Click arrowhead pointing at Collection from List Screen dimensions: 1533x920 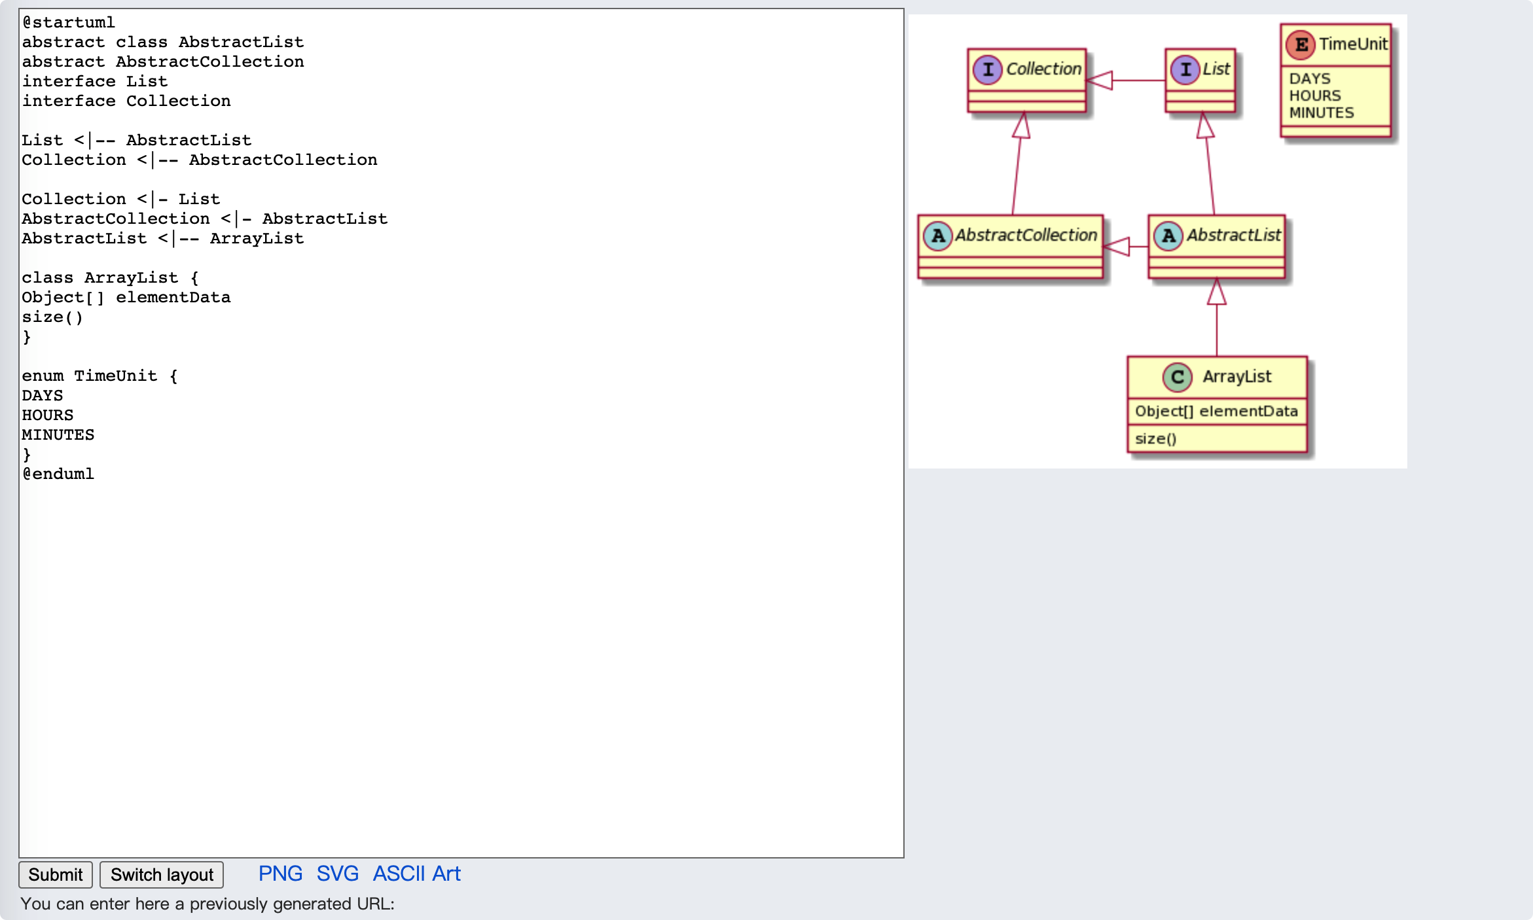(1100, 80)
